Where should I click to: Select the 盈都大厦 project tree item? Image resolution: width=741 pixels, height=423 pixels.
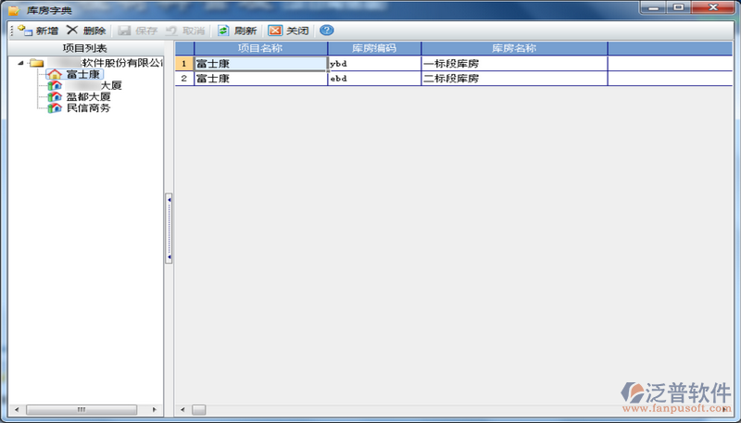click(88, 97)
